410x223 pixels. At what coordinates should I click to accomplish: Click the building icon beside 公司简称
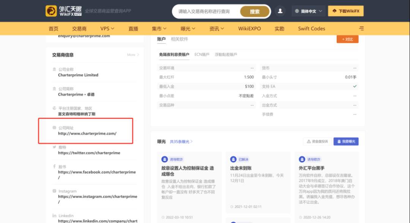pos(54,88)
